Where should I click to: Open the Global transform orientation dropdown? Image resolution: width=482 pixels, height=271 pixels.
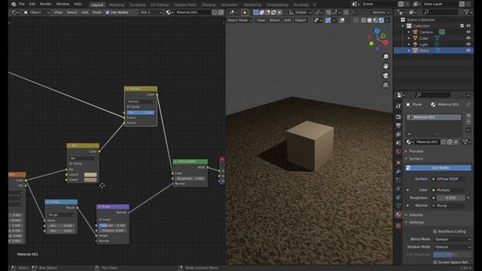coord(300,13)
